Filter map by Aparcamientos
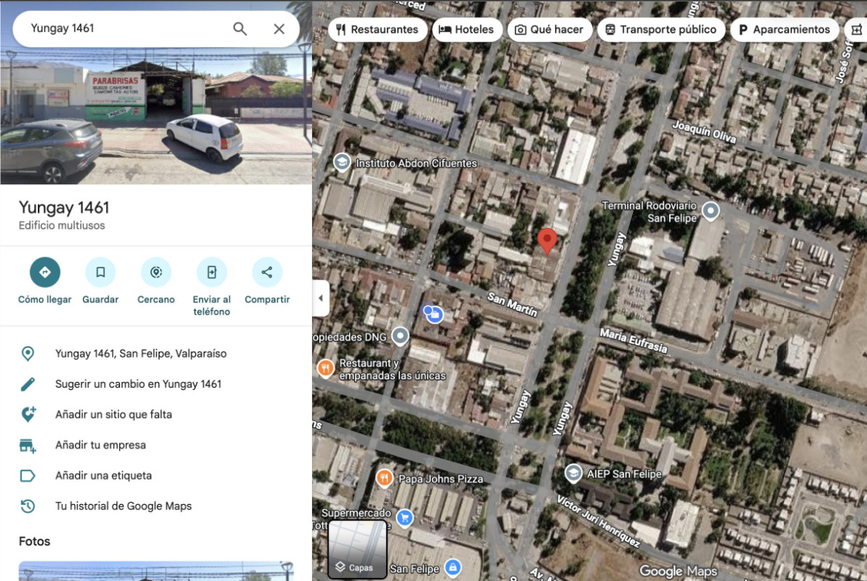 coord(785,30)
